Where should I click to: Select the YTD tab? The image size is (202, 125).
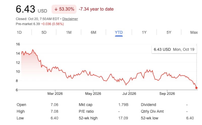119,33
